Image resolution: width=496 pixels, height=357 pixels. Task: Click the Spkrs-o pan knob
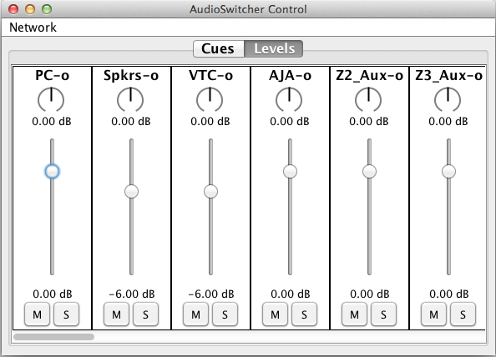point(130,100)
